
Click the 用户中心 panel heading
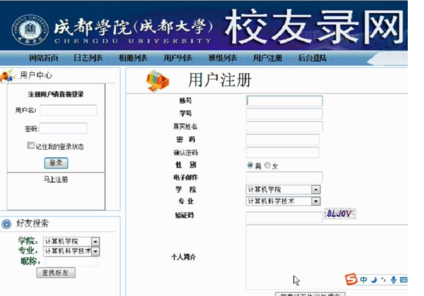36,75
